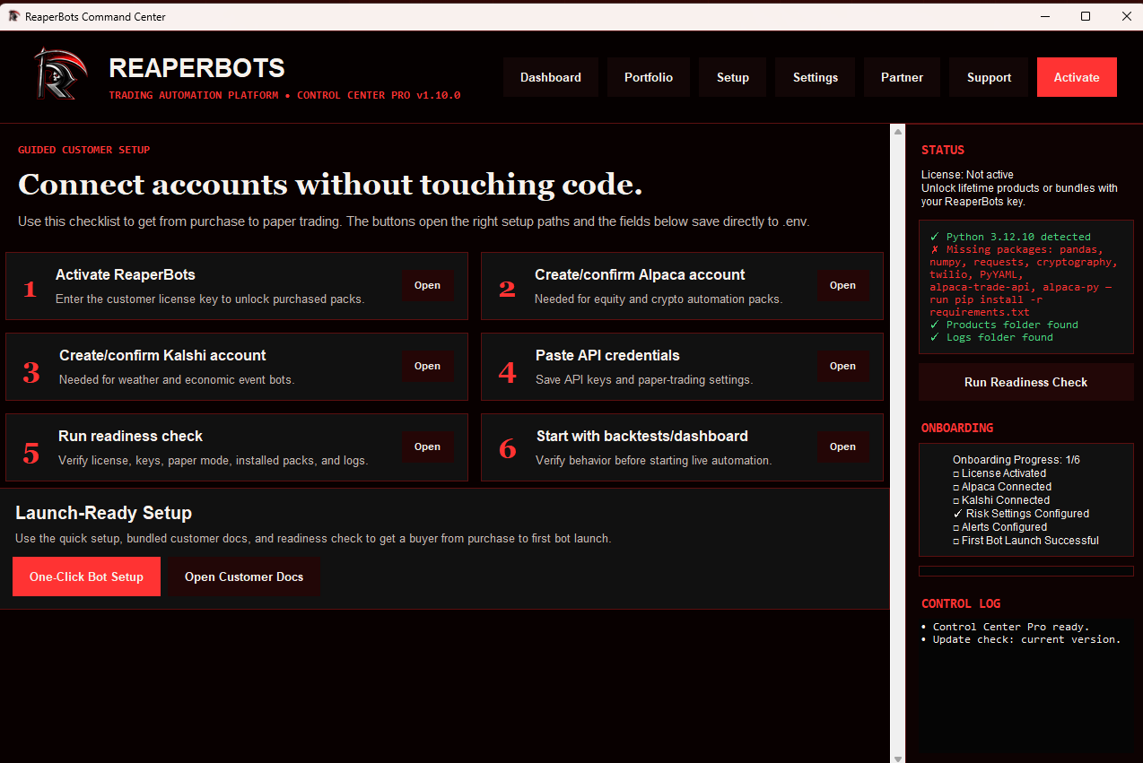This screenshot has height=763, width=1143.
Task: Open Start with backtests/dashboard step
Action: (842, 447)
